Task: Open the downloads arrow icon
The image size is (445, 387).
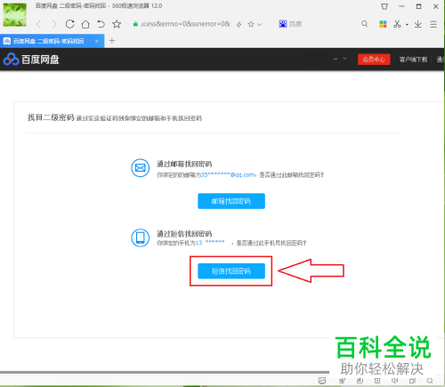Action: click(x=418, y=24)
